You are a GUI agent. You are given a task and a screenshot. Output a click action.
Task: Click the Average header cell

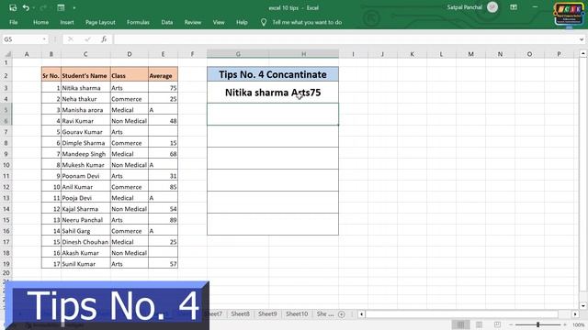click(164, 75)
